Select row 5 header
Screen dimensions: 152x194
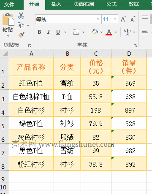(5, 124)
